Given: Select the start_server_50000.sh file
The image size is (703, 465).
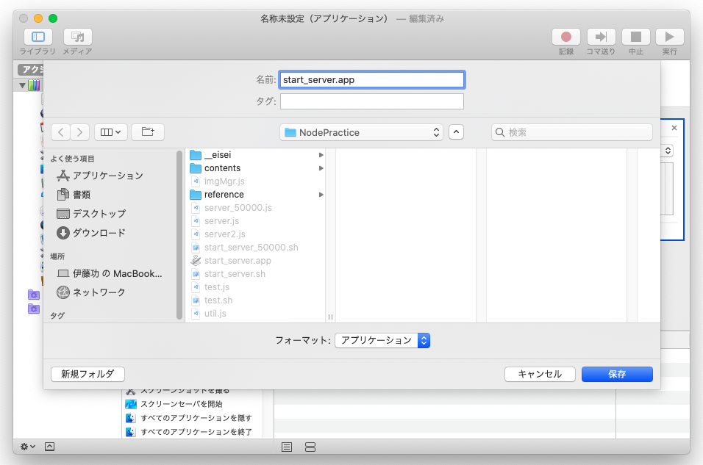Looking at the screenshot, I should pos(245,248).
